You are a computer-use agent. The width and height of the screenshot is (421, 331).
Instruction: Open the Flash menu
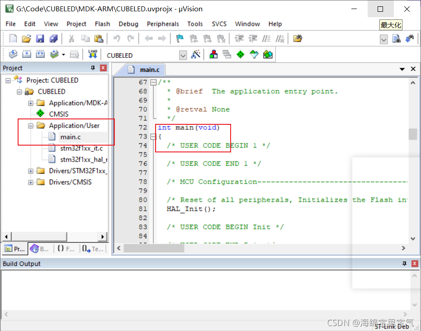102,24
